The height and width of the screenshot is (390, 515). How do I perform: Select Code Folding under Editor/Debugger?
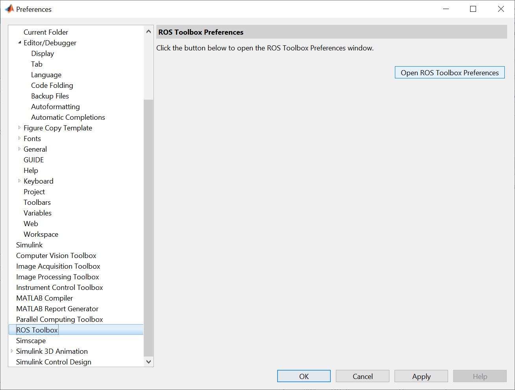point(52,85)
